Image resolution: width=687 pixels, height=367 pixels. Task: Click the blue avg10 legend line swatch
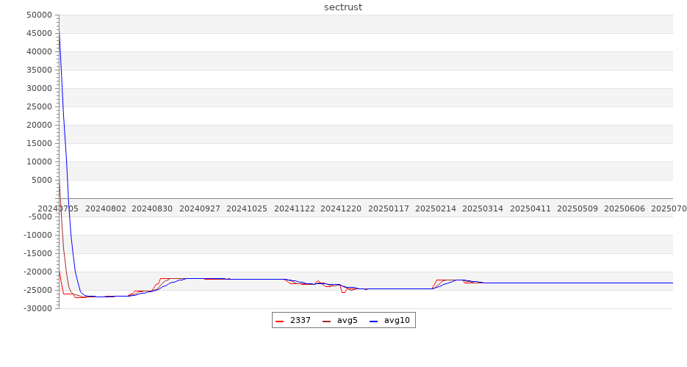(373, 321)
